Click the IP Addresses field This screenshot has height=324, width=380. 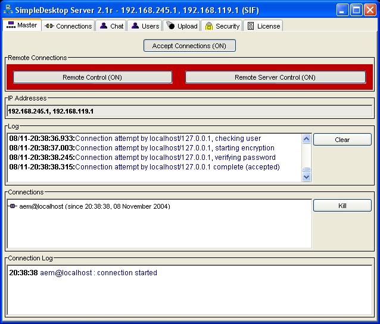189,111
